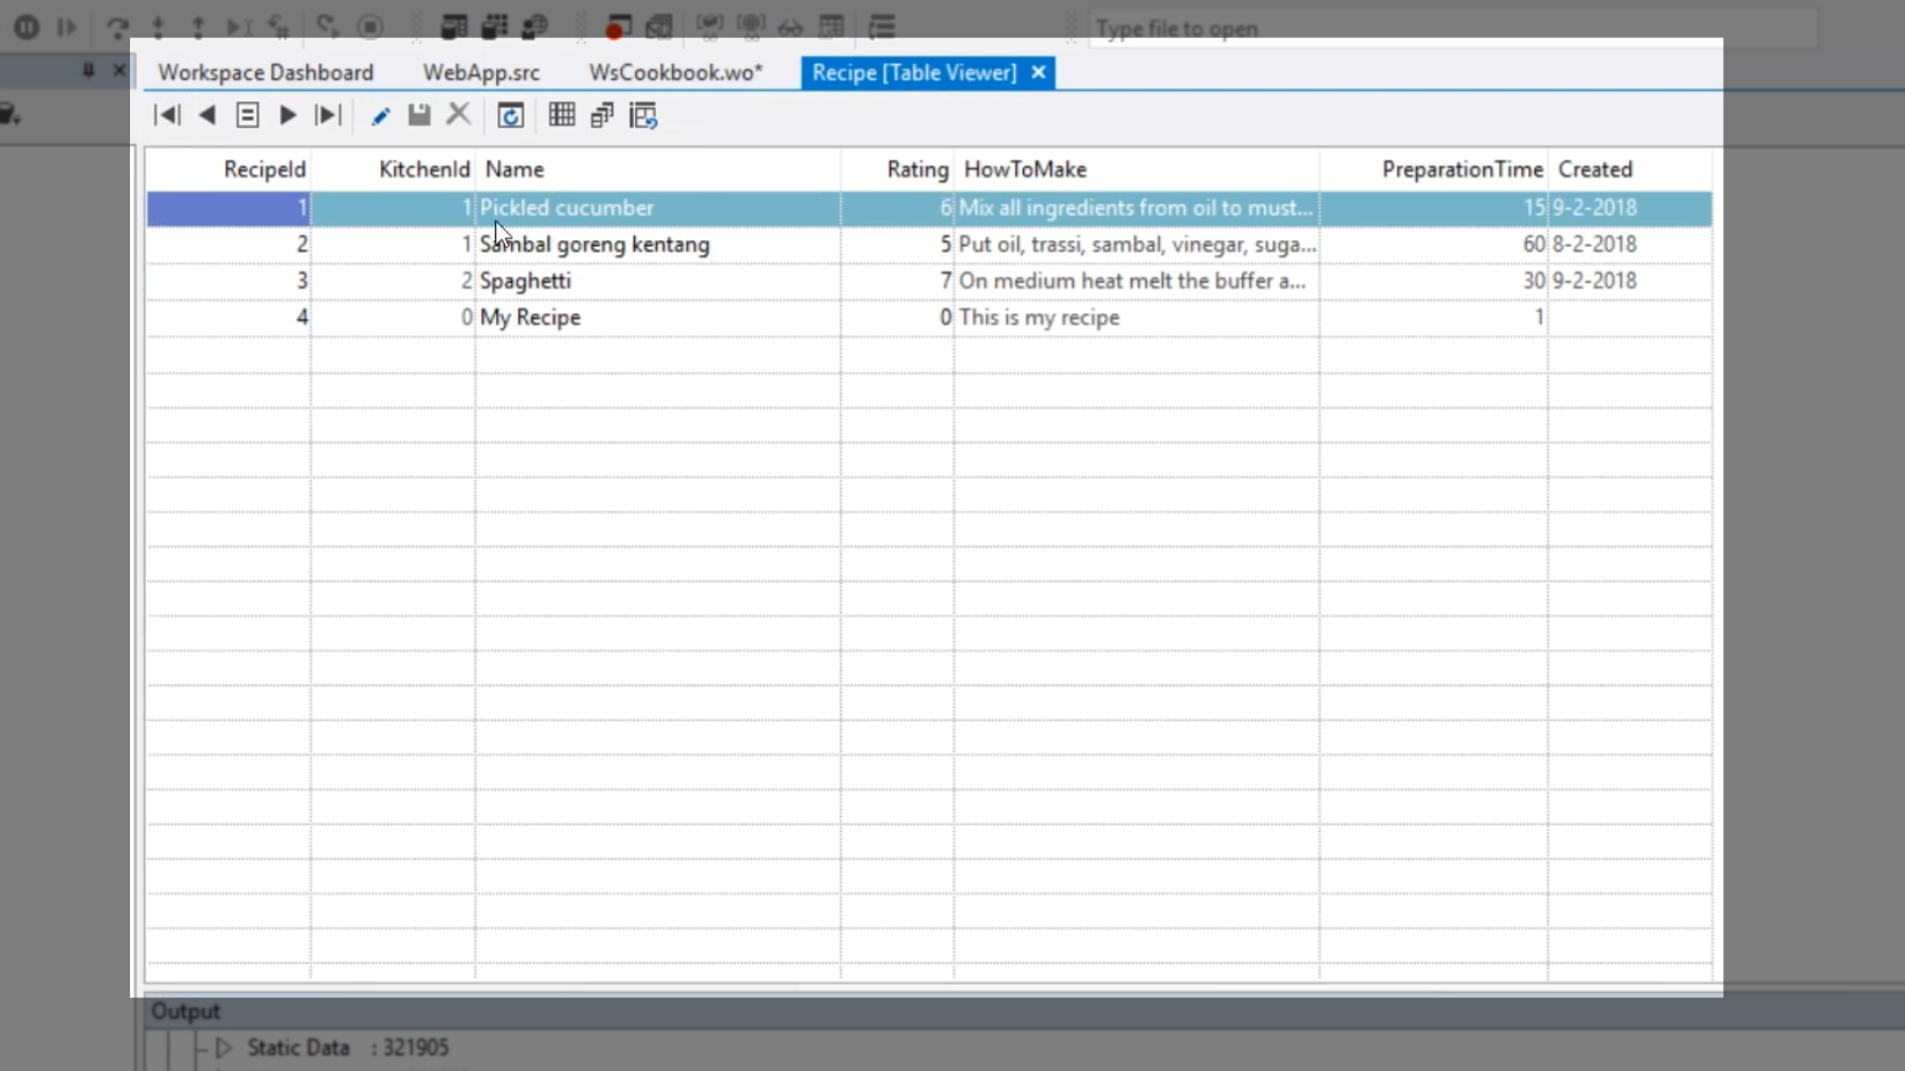This screenshot has height=1071, width=1905.
Task: Jump to last record in table
Action: tap(327, 116)
